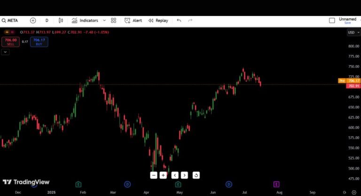The height and width of the screenshot is (196, 361).
Task: Click the 0.17 spread value
Action: click(25, 42)
